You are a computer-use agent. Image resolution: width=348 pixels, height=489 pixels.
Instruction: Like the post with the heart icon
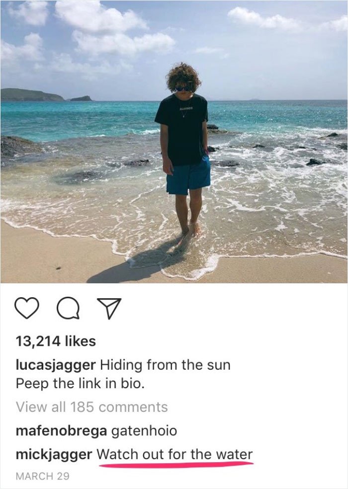click(x=27, y=308)
